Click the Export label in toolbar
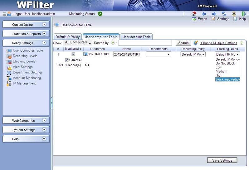This screenshot has width=249, height=170. (x=203, y=19)
